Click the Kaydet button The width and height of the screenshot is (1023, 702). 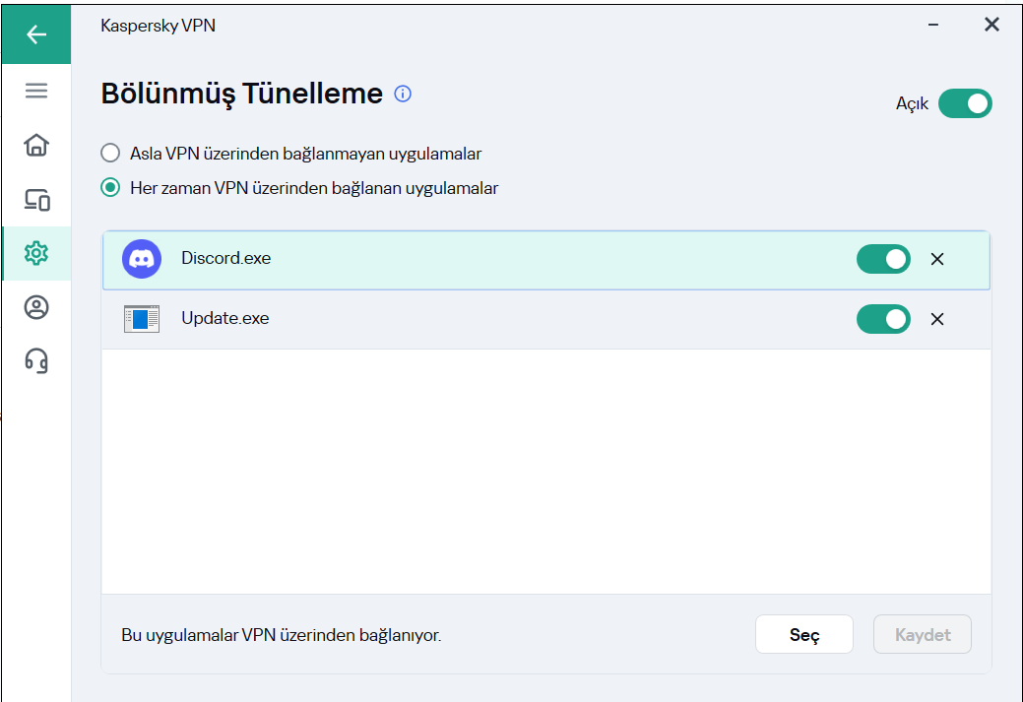point(922,635)
